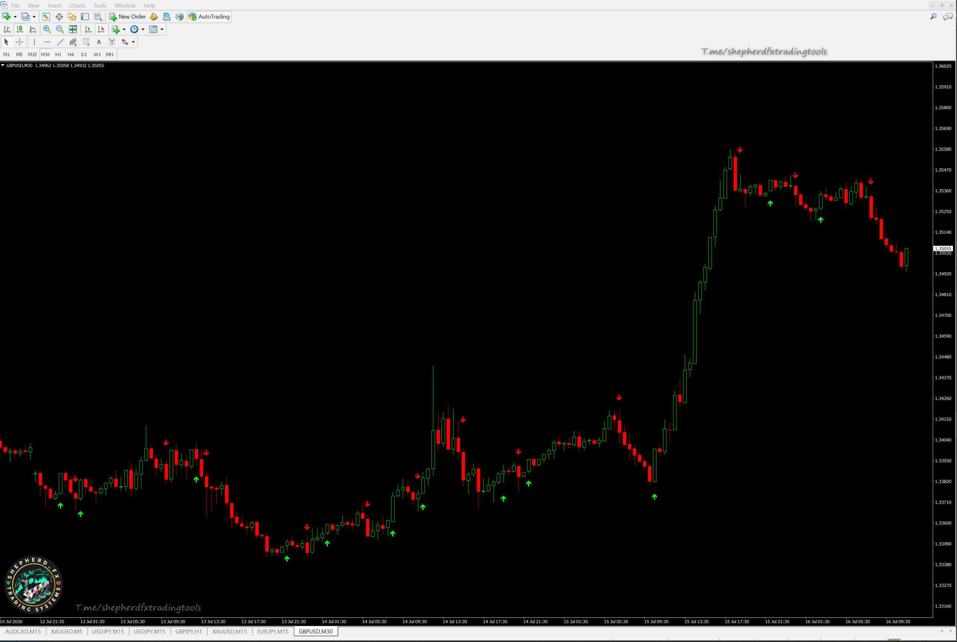Select the Crosshair tool
The width and height of the screenshot is (957, 642).
[20, 42]
